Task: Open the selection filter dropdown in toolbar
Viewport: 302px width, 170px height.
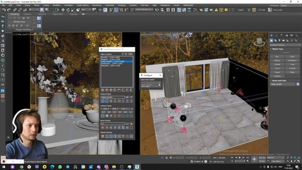Action: coord(34,9)
